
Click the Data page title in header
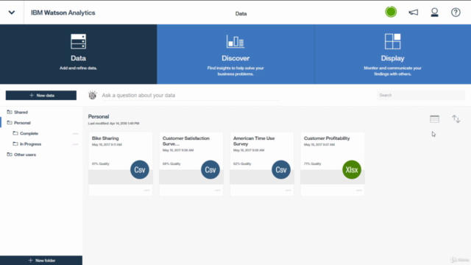pos(241,13)
